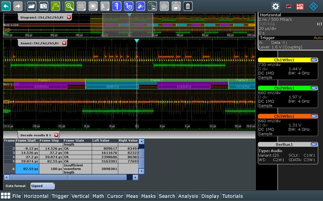Viewport: 323px width, 201px height.
Task: Open the Trigger menu
Action: [x=60, y=196]
